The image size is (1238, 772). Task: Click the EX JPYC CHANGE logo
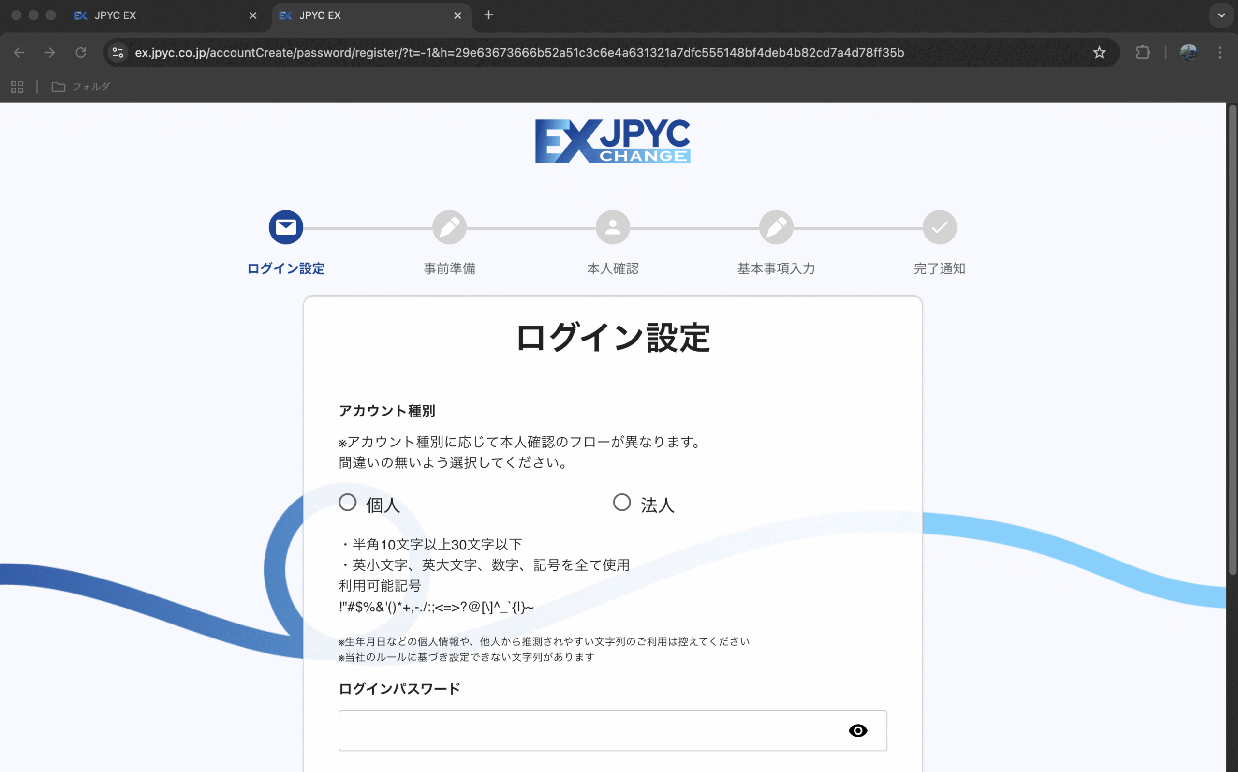612,141
